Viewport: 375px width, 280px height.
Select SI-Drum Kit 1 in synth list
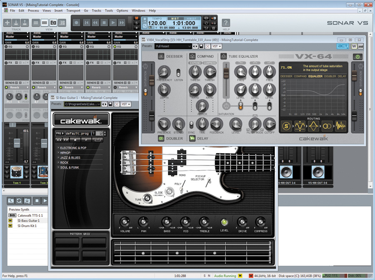[27, 226]
